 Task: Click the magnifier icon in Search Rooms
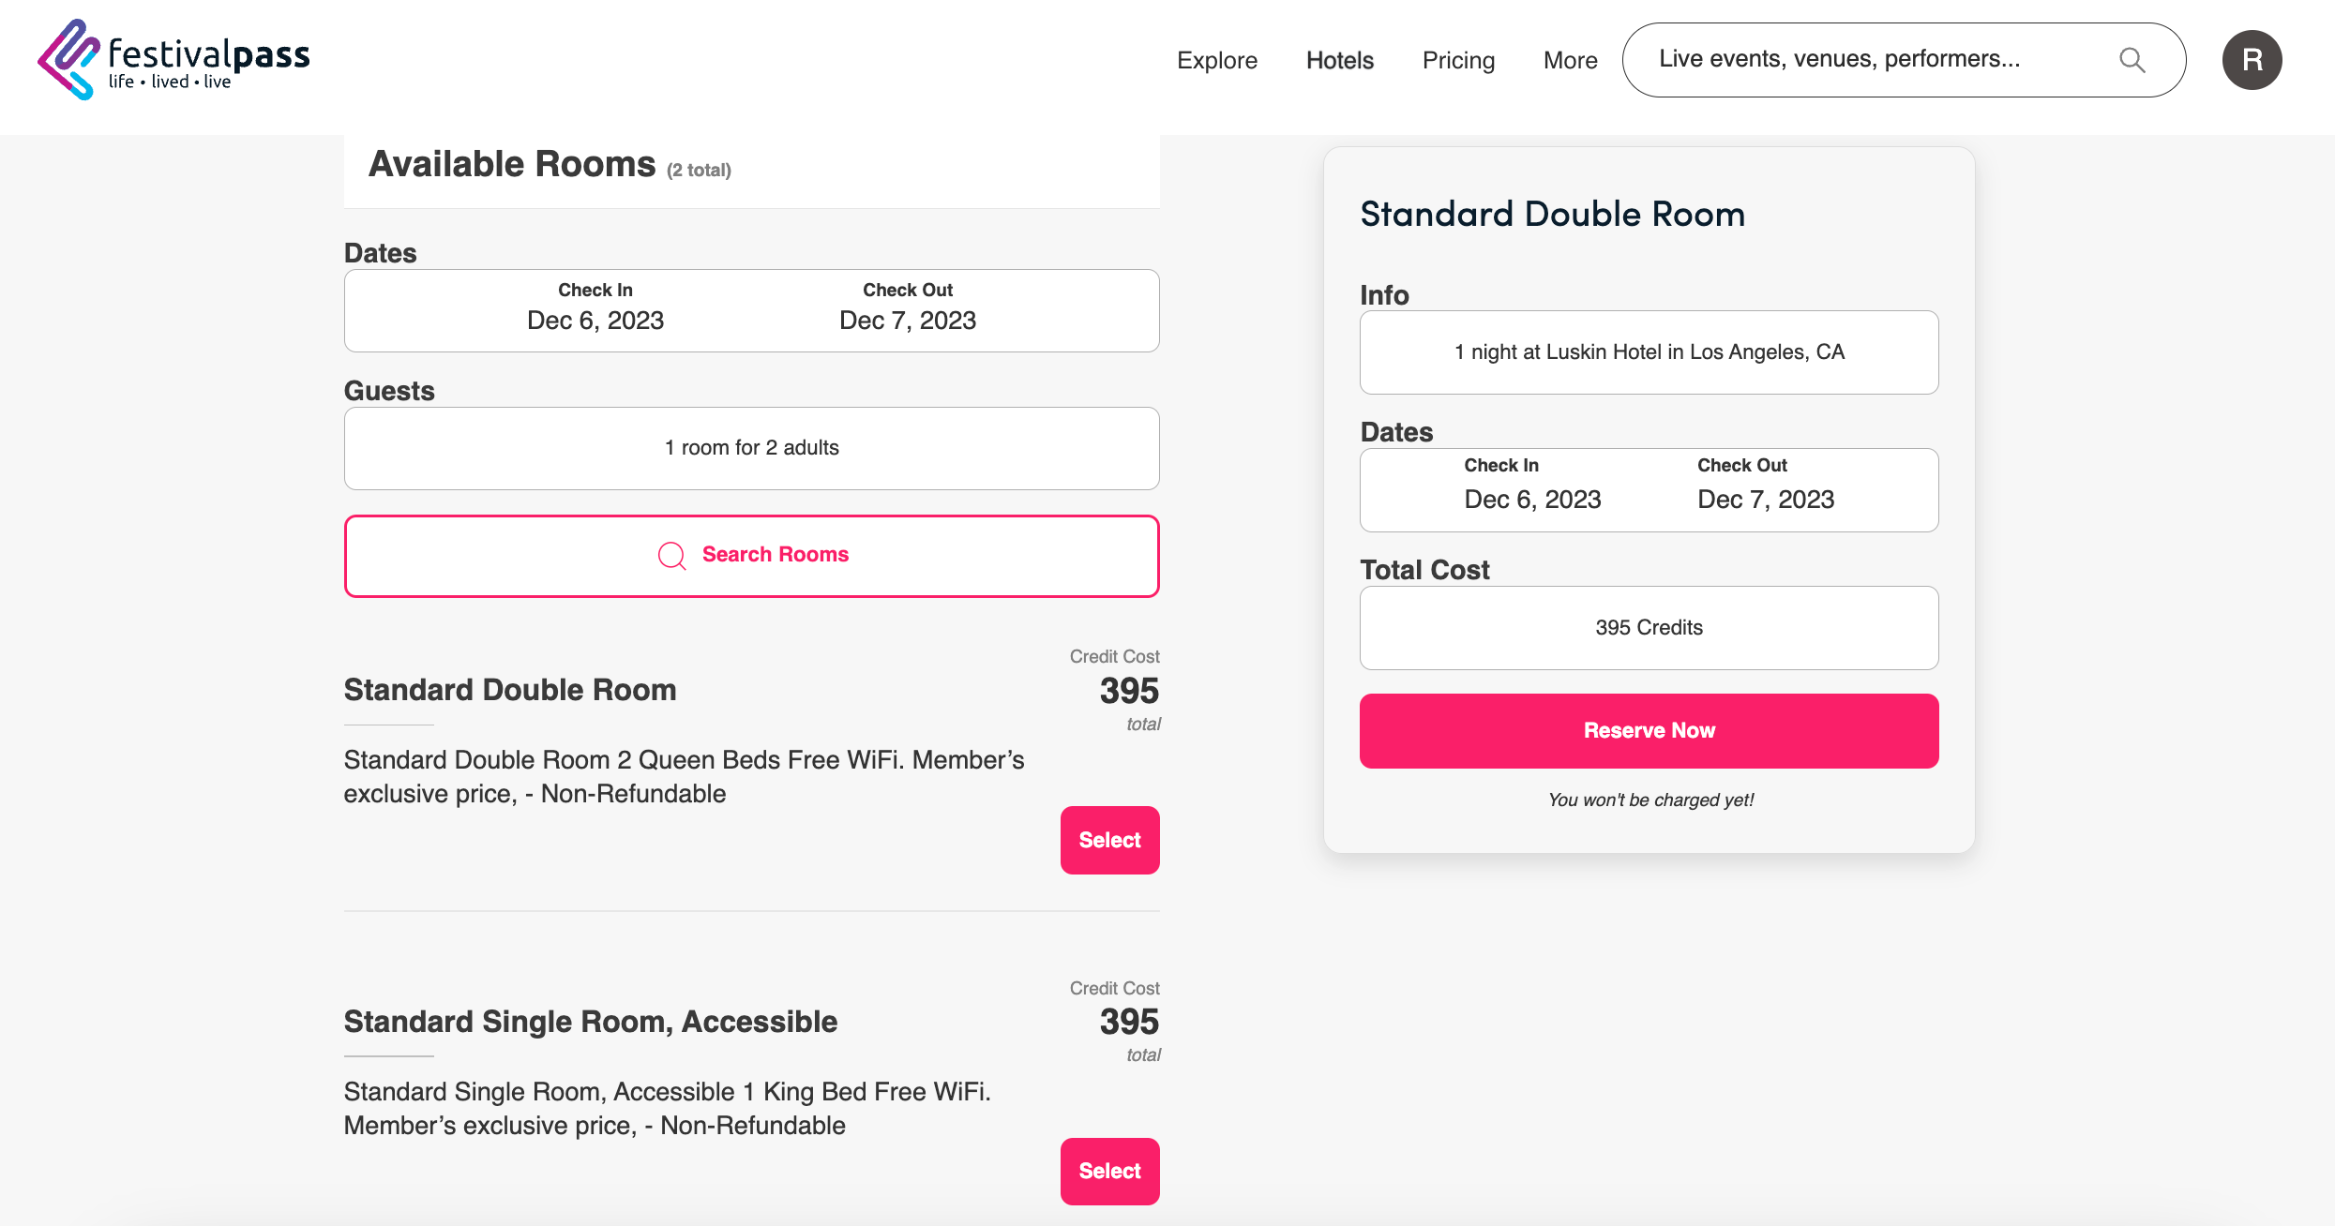coord(671,555)
